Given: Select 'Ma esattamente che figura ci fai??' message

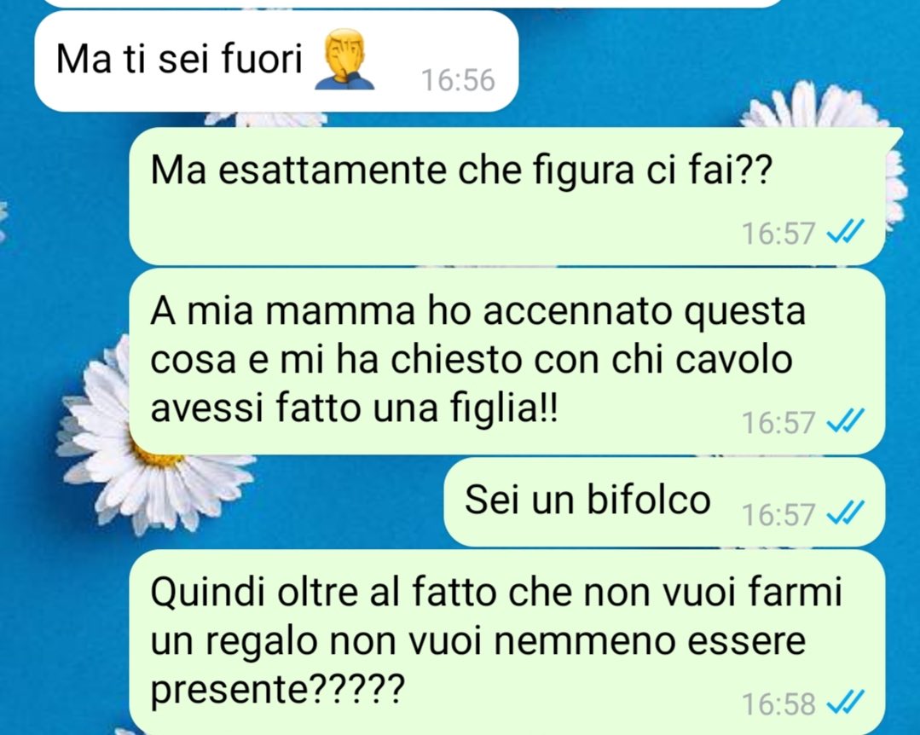Looking at the screenshot, I should pos(507,196).
